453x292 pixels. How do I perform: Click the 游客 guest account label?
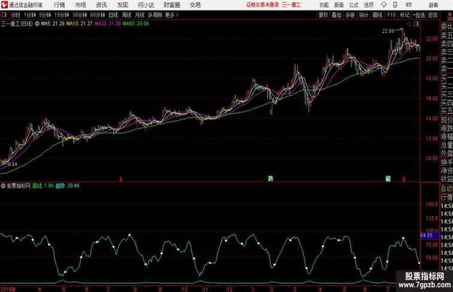(433, 5)
